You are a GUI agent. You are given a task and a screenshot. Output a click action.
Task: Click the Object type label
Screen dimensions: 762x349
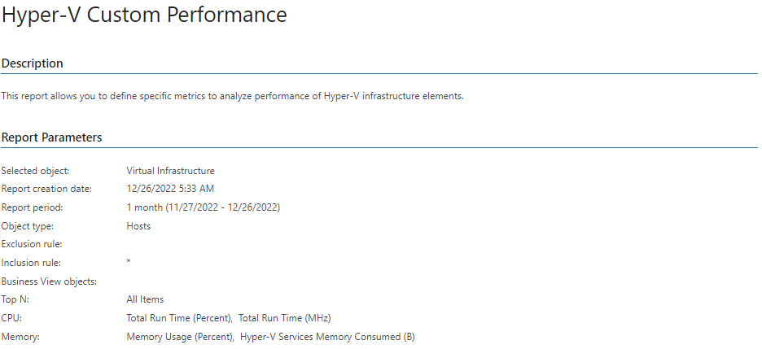pos(28,226)
